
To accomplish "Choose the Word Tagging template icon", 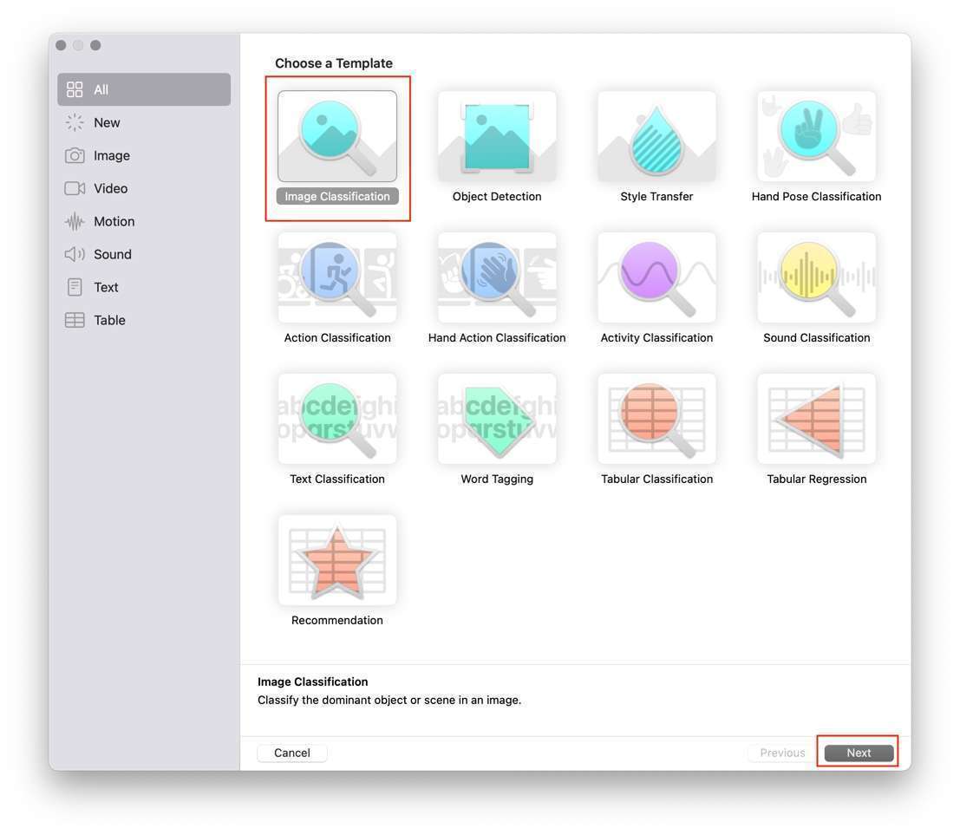I will 497,419.
